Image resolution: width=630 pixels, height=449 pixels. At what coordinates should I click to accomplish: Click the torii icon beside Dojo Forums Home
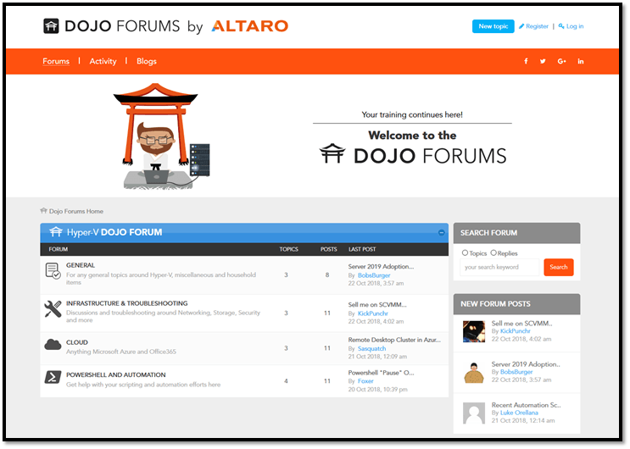point(44,211)
